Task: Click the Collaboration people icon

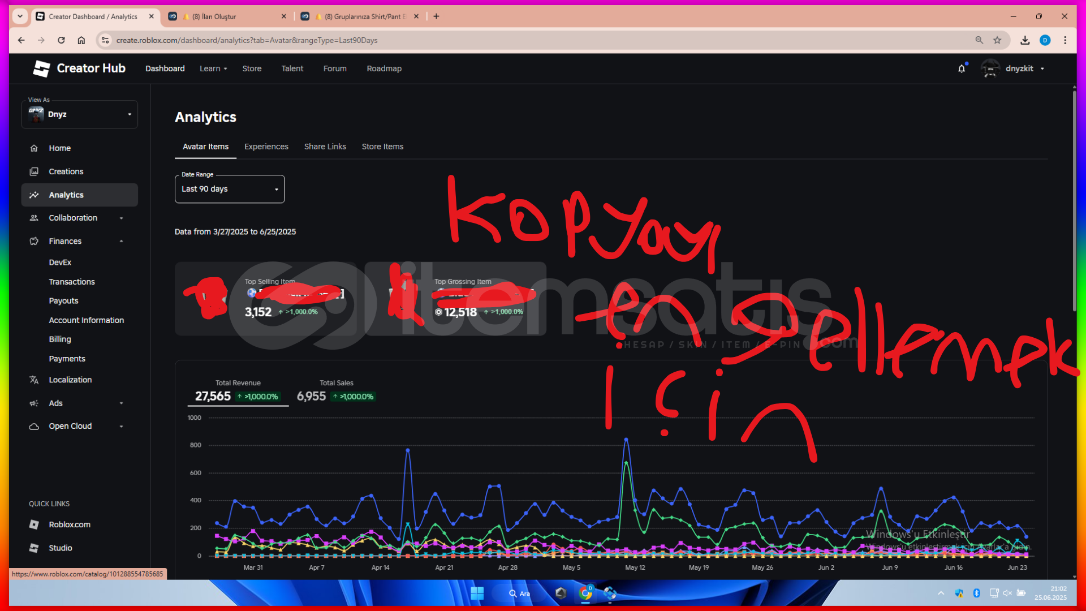Action: 34,218
